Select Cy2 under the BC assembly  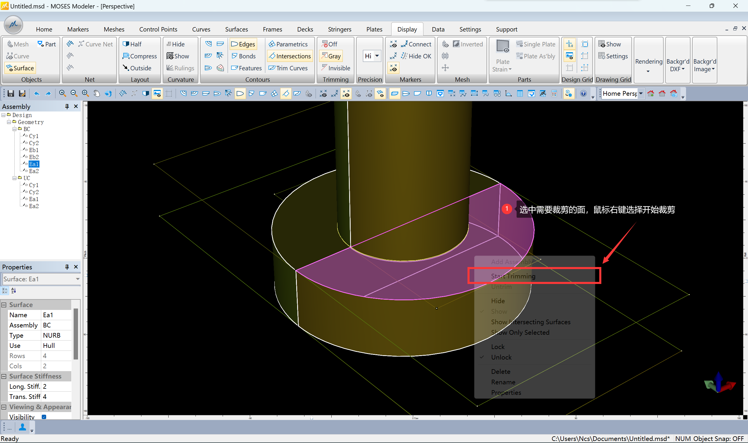coord(34,143)
